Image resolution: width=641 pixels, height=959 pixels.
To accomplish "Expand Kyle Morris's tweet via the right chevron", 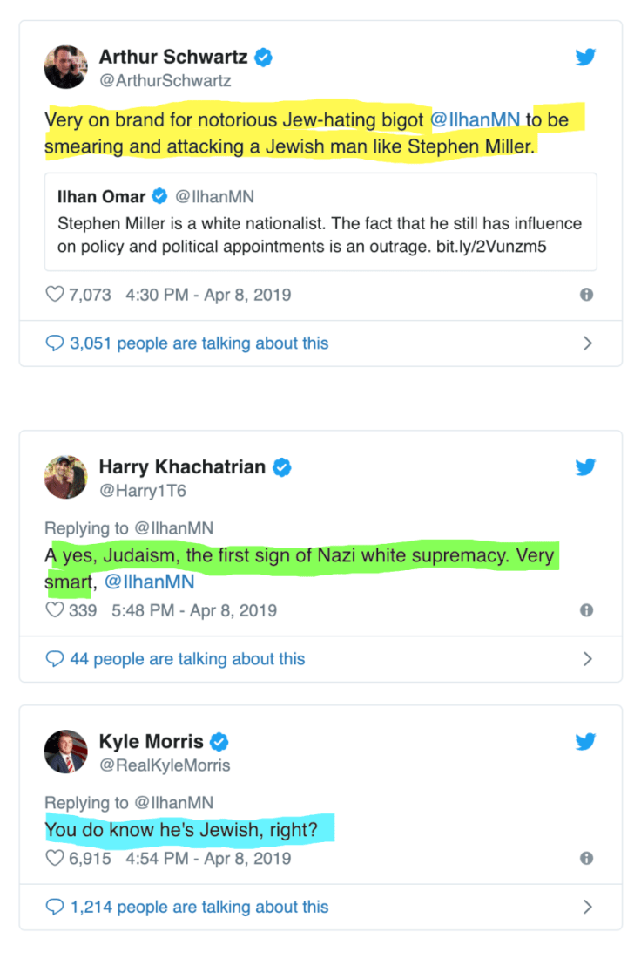I will pos(590,908).
